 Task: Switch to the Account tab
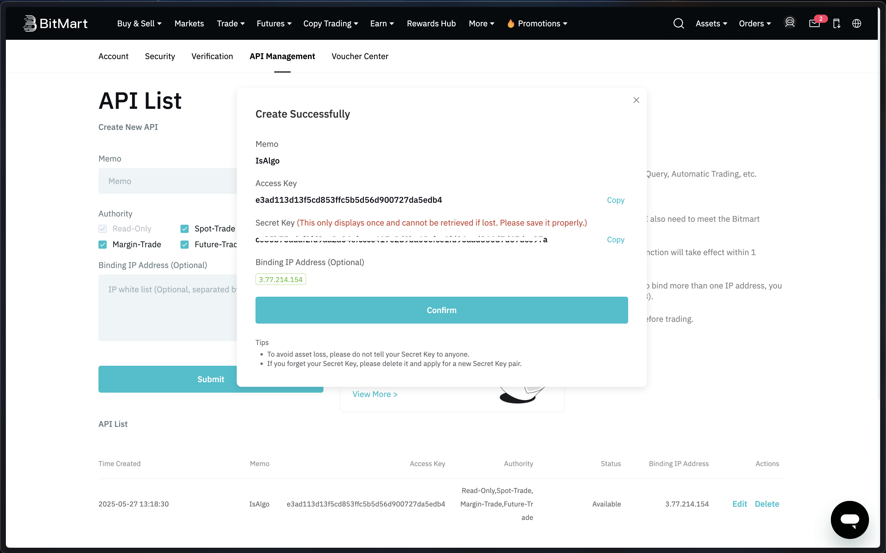click(113, 56)
